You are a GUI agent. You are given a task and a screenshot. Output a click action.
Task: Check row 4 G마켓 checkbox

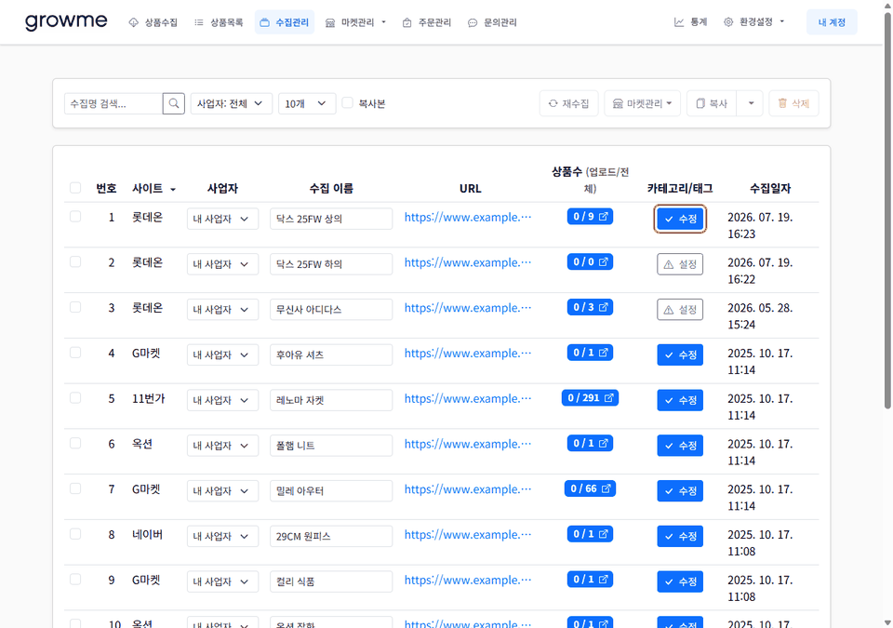pos(75,353)
